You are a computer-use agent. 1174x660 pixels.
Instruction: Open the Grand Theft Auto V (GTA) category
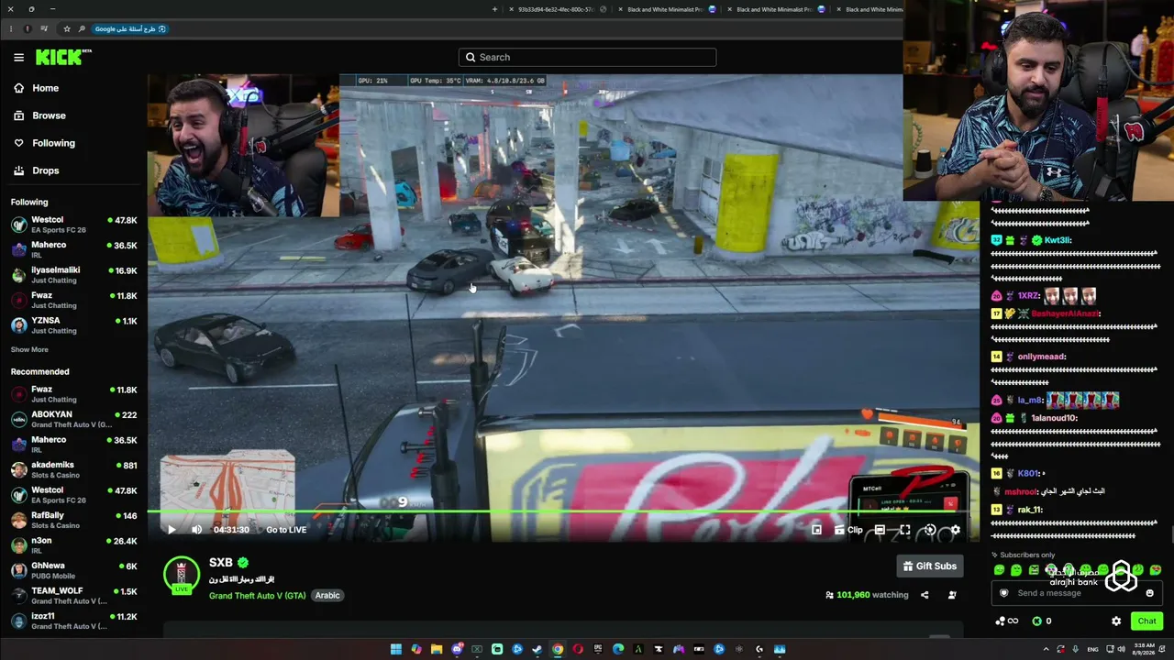(x=257, y=596)
